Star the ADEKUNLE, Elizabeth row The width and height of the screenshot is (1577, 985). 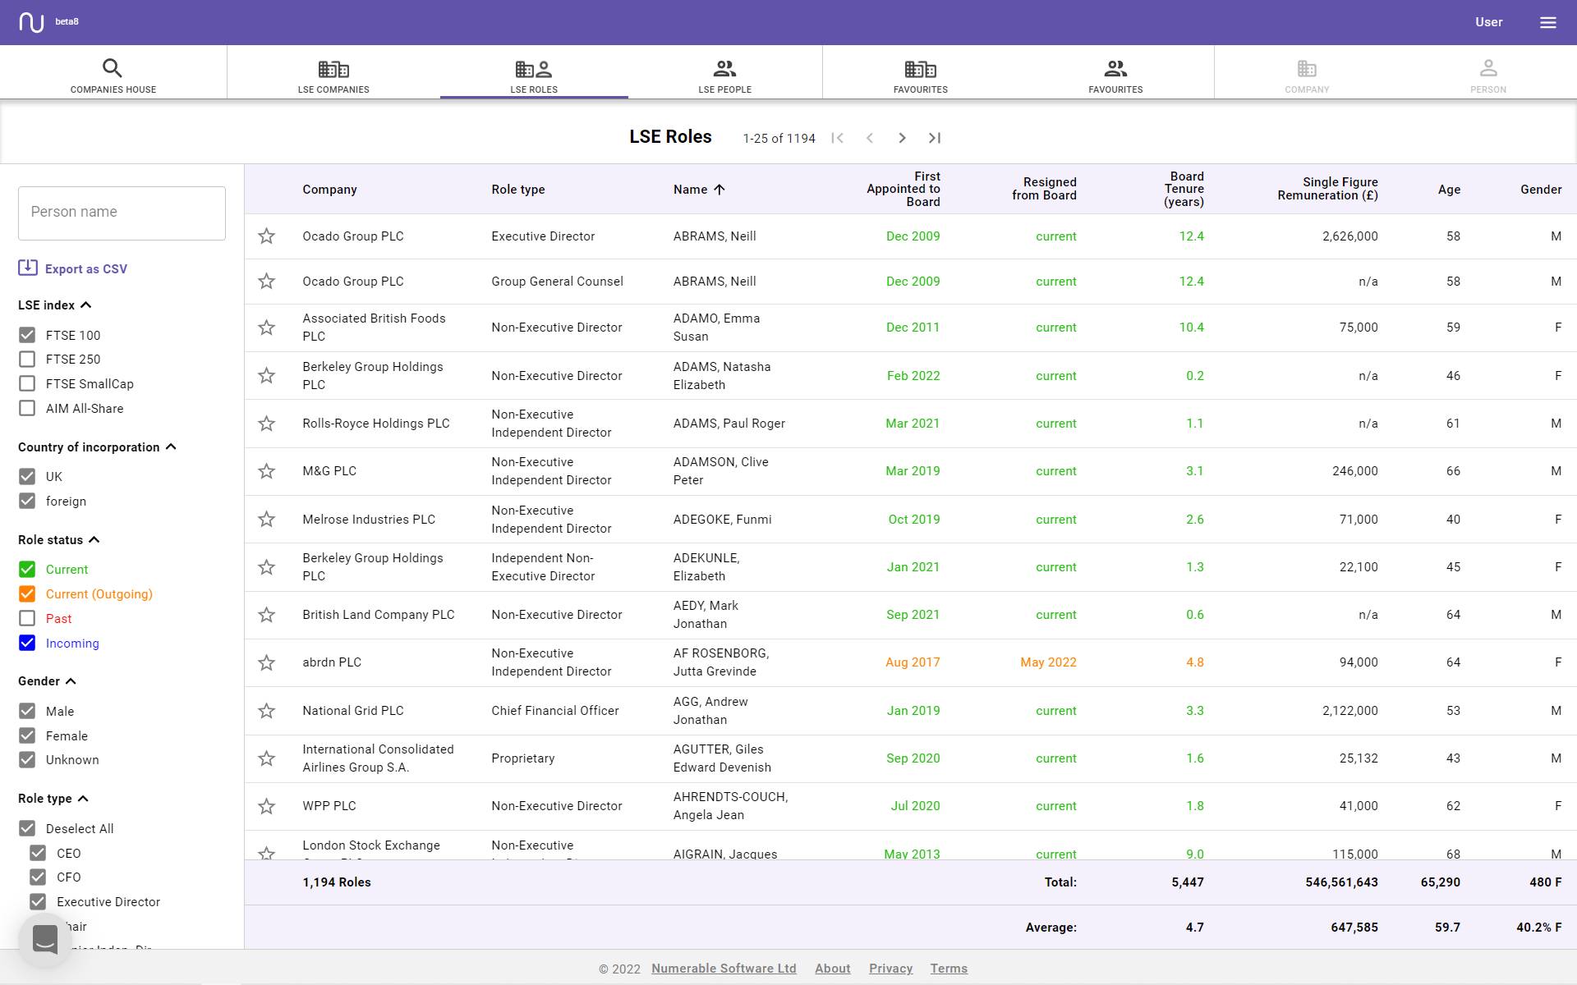[266, 567]
